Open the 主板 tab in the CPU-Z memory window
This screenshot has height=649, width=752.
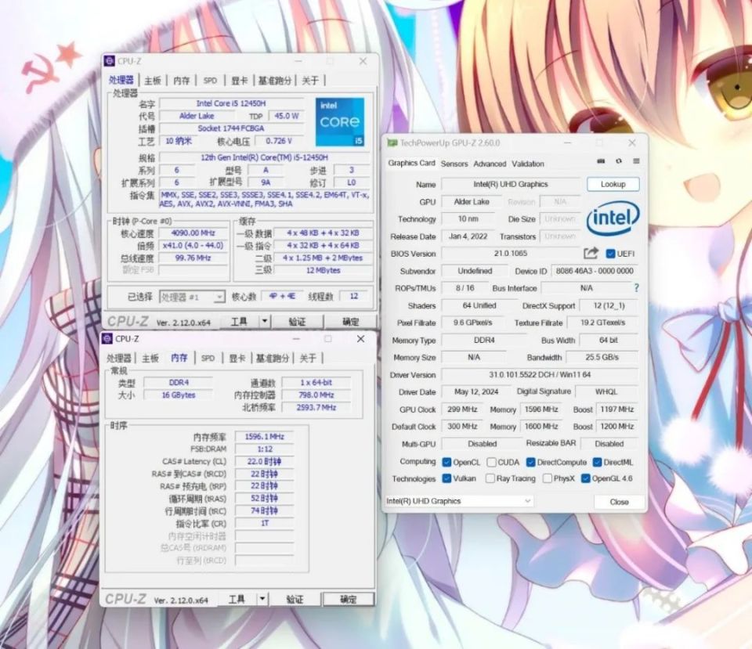tap(150, 358)
